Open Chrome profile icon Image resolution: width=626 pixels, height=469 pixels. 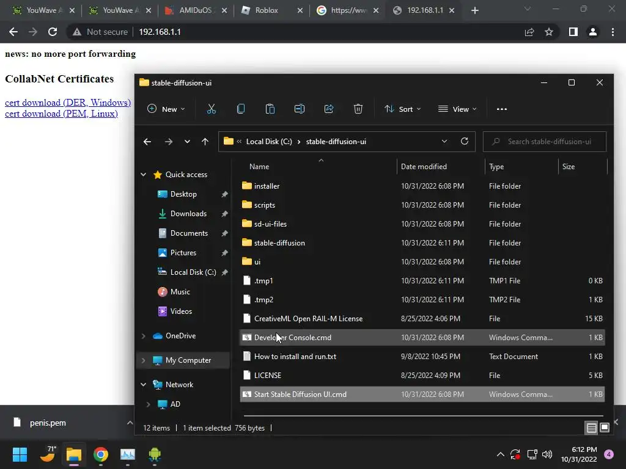click(593, 32)
